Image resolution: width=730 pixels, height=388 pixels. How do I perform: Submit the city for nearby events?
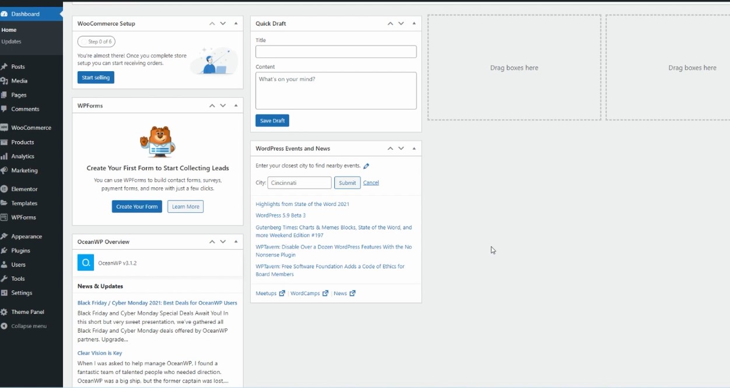pyautogui.click(x=347, y=183)
